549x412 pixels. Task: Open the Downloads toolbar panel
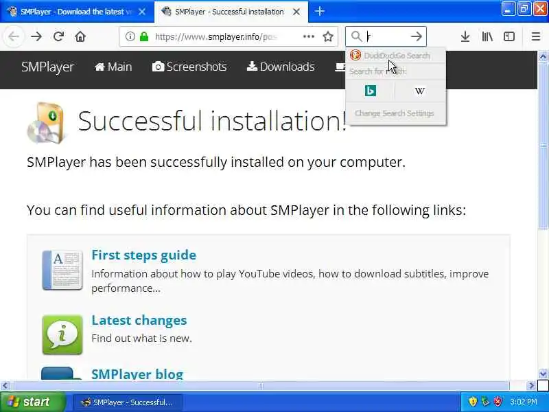pos(465,36)
